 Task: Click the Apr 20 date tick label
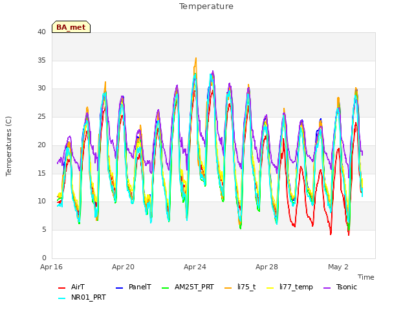click(123, 267)
